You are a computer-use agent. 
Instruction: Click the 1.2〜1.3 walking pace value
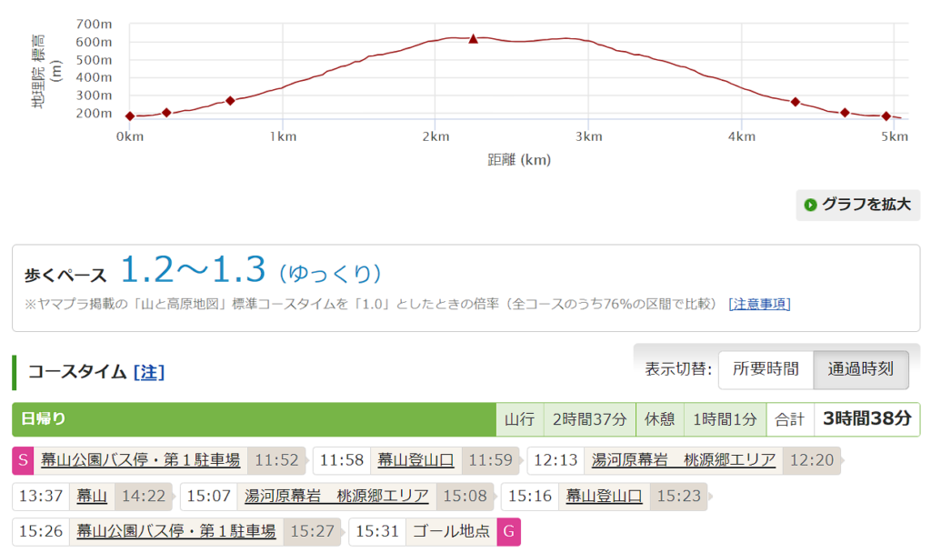tap(193, 270)
